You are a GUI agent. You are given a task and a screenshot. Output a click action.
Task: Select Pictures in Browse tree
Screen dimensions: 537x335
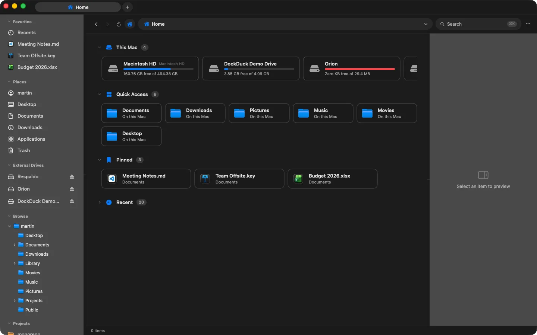tap(42, 291)
